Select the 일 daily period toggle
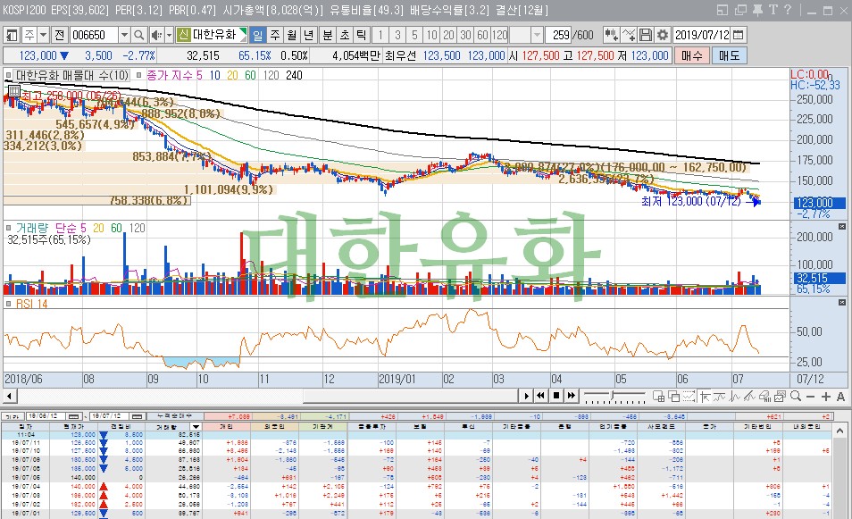852x519 pixels. pyautogui.click(x=257, y=36)
